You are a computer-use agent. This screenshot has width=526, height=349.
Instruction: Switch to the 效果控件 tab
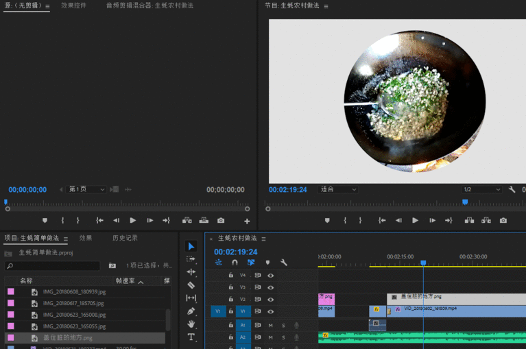coord(73,5)
